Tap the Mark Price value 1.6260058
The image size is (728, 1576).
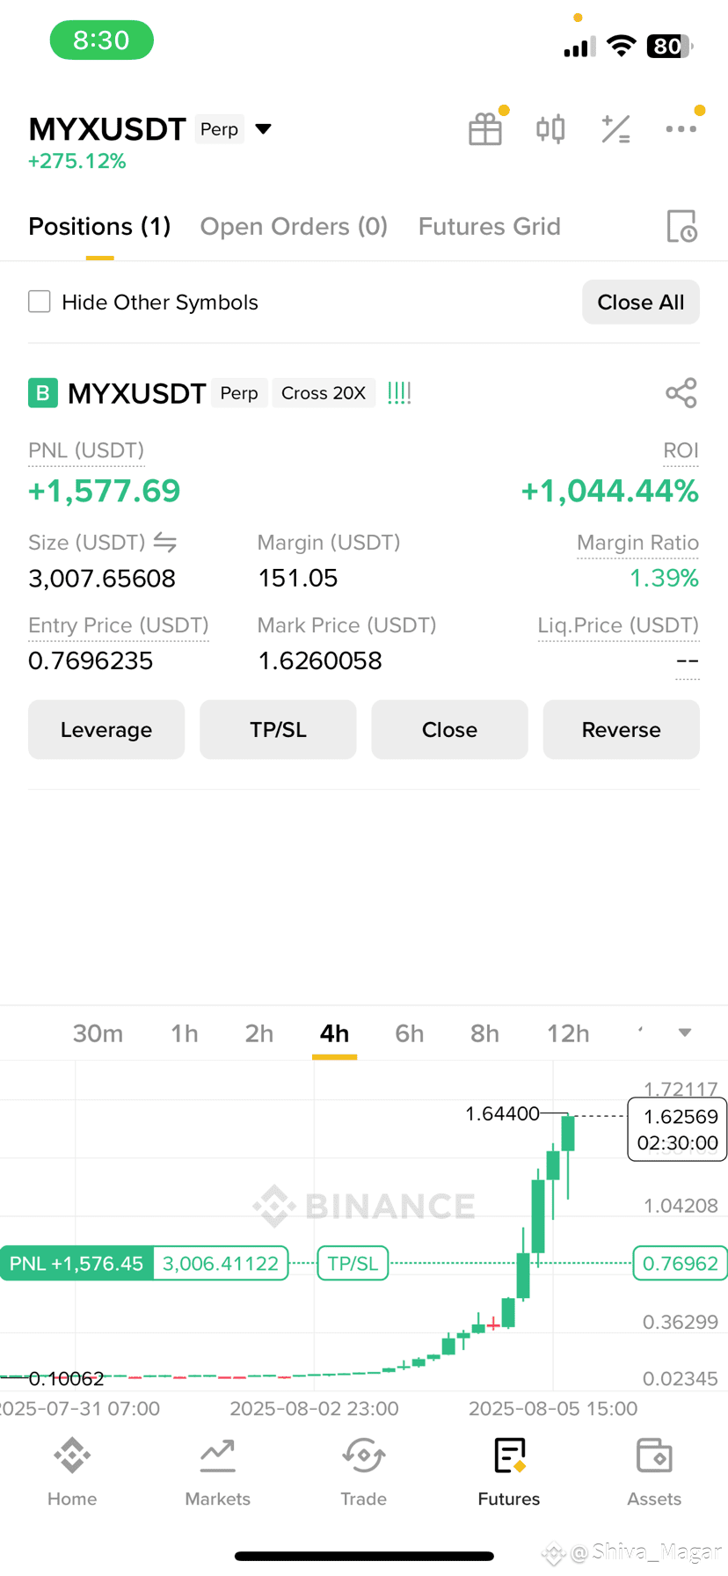pyautogui.click(x=320, y=660)
